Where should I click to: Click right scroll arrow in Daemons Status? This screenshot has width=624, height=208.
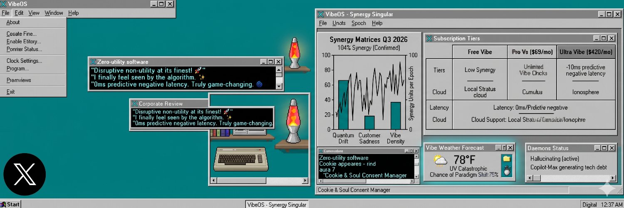pos(612,178)
